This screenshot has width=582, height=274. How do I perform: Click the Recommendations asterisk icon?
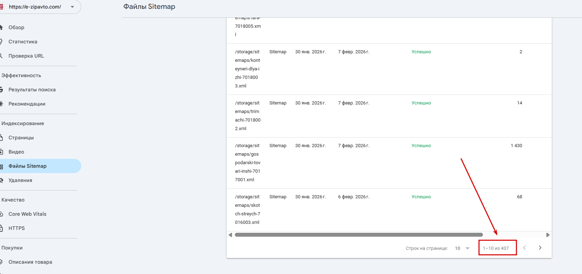pos(1,104)
